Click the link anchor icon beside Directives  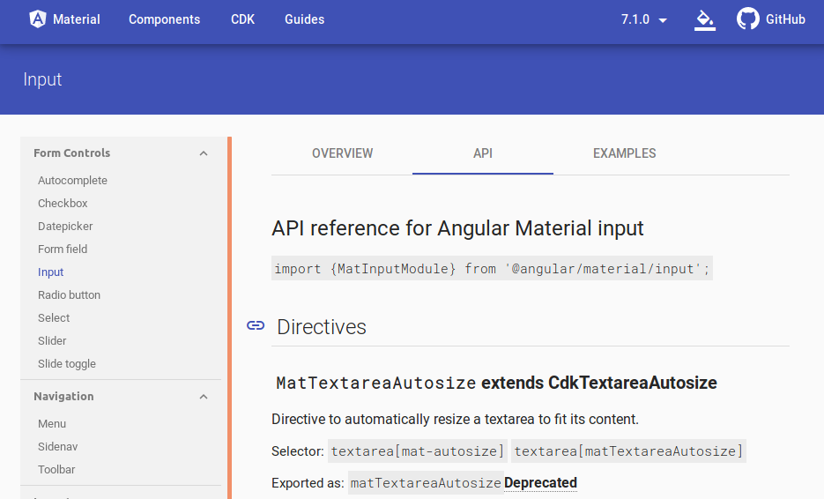256,326
